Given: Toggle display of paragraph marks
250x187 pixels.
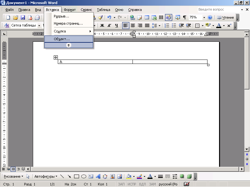Looking at the screenshot, I should [184, 17].
